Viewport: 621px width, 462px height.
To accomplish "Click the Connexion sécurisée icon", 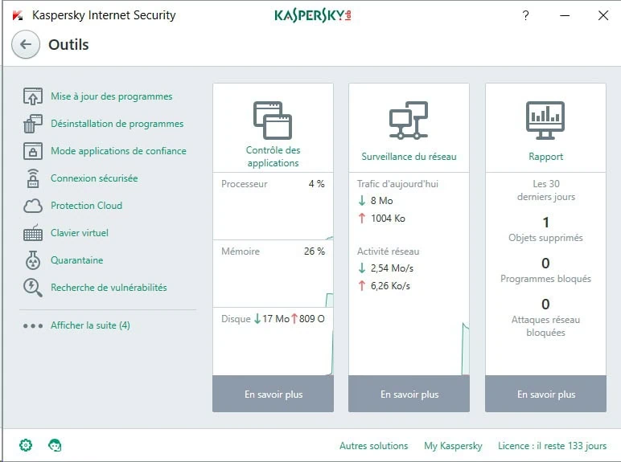I will [33, 178].
